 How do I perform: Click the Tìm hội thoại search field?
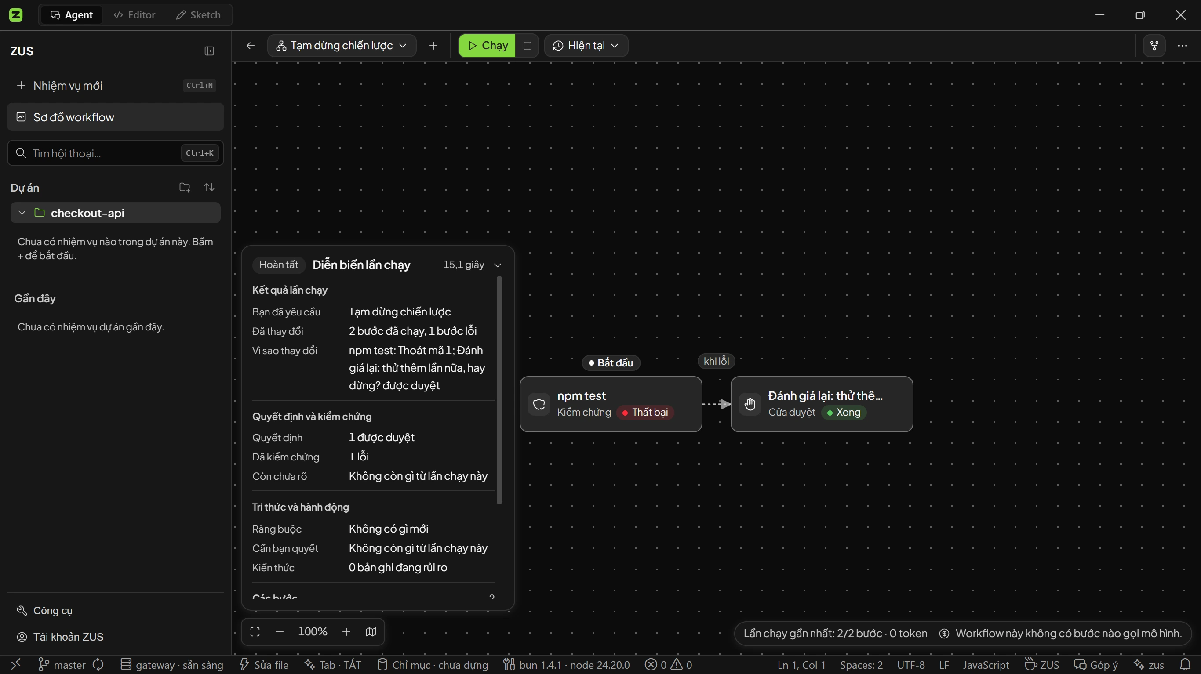(116, 153)
